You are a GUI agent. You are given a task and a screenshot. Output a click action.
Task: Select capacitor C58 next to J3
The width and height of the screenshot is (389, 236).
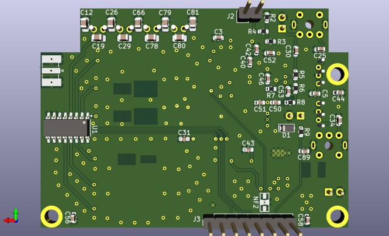click(307, 220)
